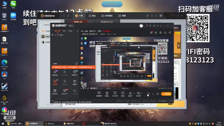This screenshot has width=224, height=126.
Task: Select the 穿越火线 game in WeGame sidebar
Action: click(46, 37)
